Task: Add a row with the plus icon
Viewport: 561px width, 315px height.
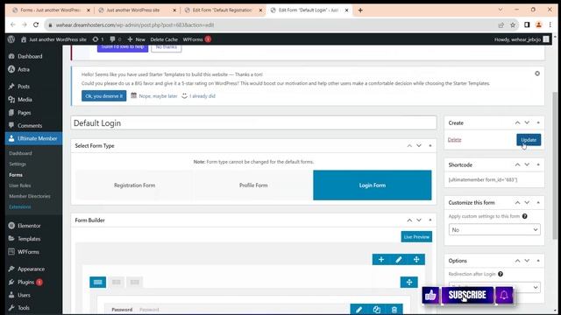Action: [x=381, y=260]
